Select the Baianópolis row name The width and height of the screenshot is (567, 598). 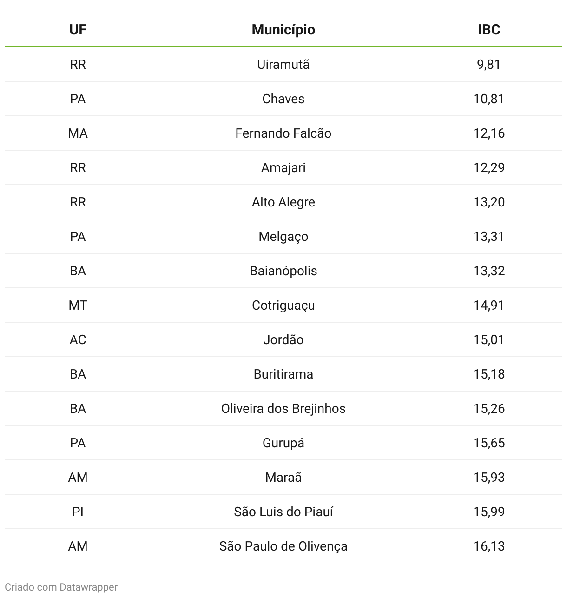[x=283, y=271]
